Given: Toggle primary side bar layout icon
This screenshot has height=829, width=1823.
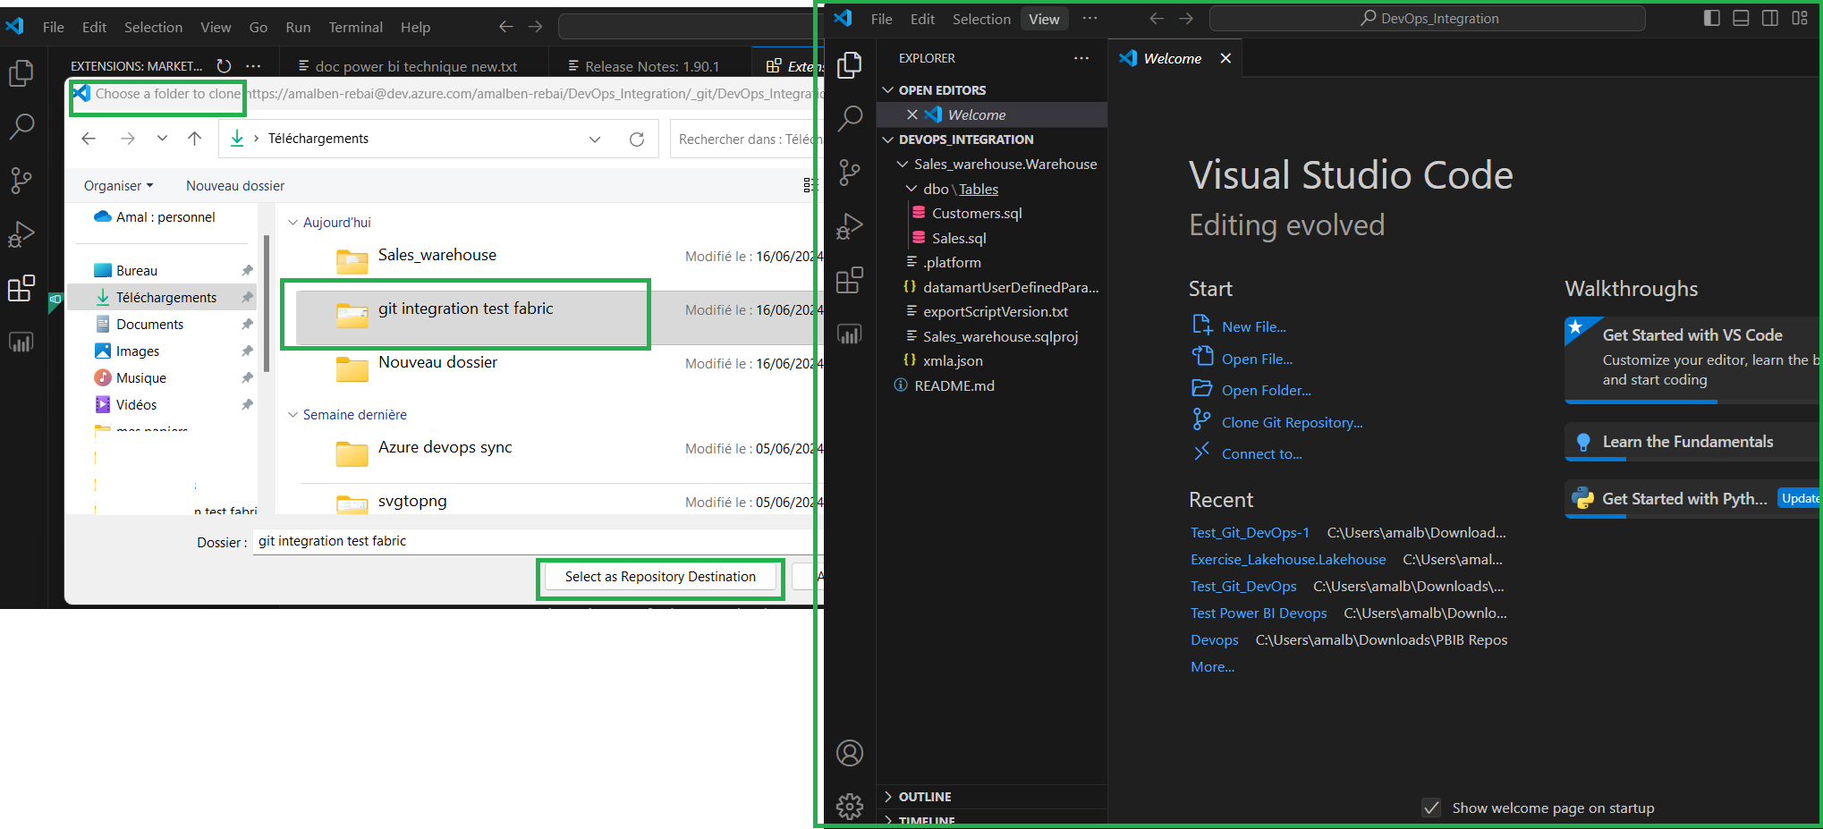Looking at the screenshot, I should click(1712, 18).
